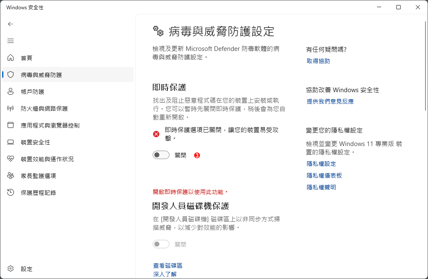428x279 pixels.
Task: Click the 應用程式與瀏覽器控制 window icon
Action: coord(11,125)
